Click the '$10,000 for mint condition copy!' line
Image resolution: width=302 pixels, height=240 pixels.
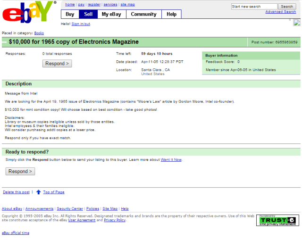pyautogui.click(x=81, y=110)
